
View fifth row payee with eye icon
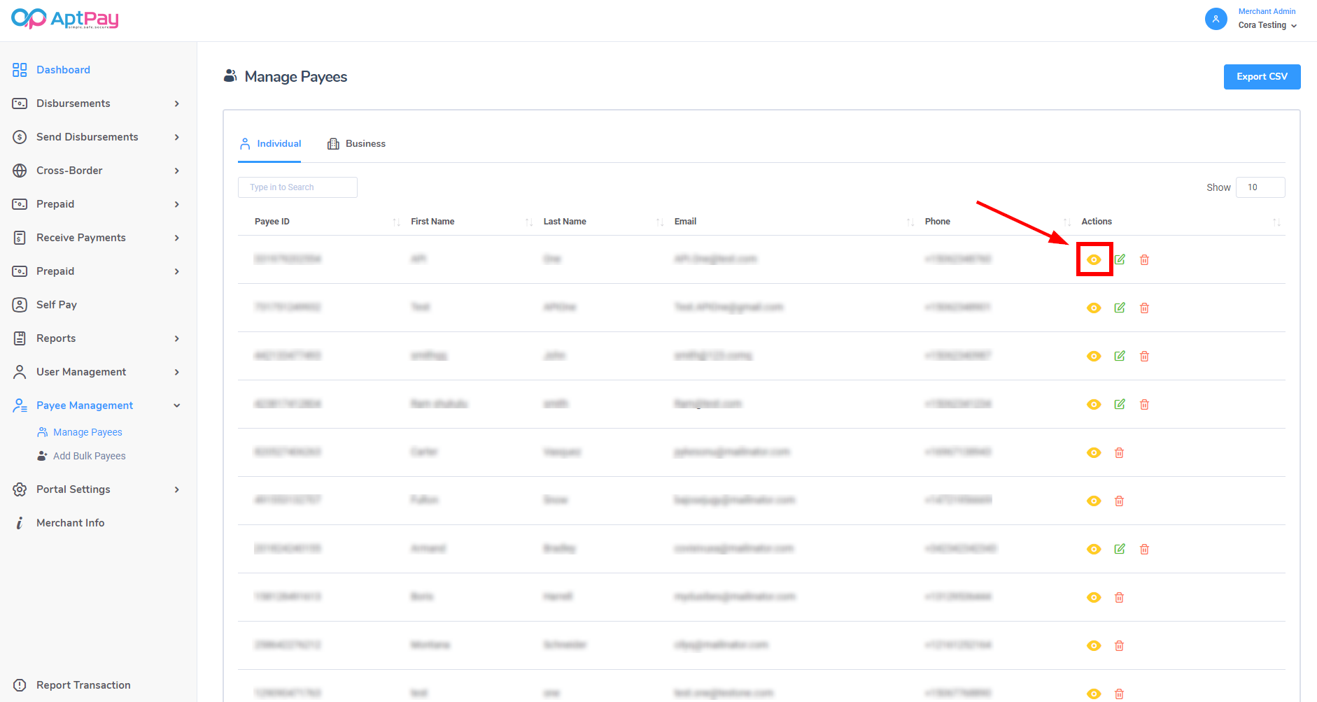click(x=1094, y=452)
